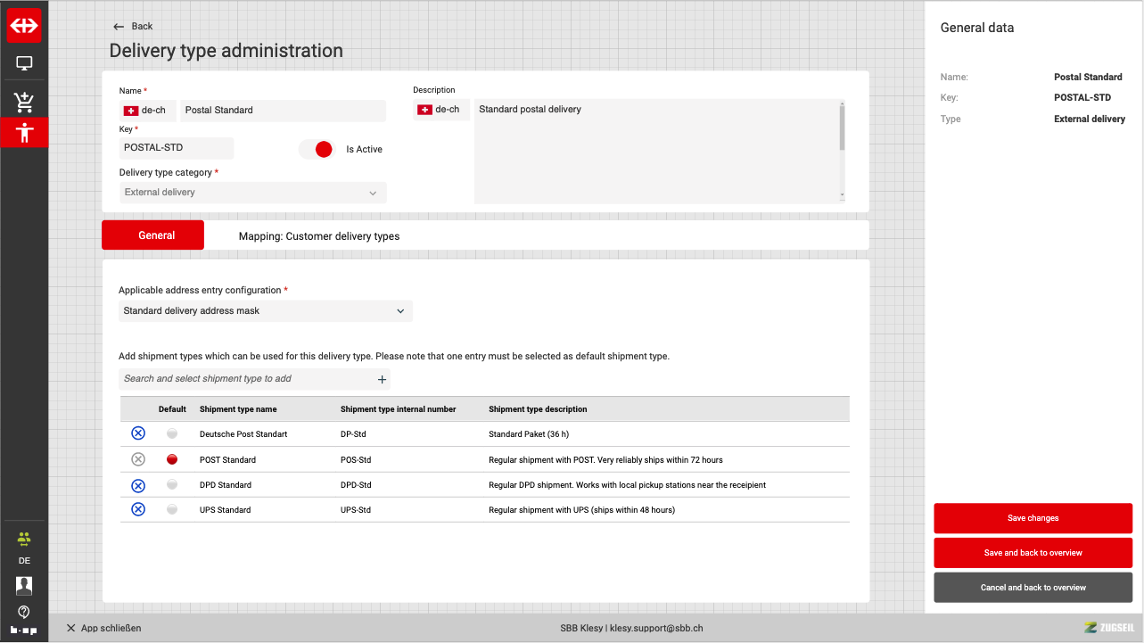
Task: Remove Deutsche Post Standart shipment type
Action: pyautogui.click(x=138, y=433)
